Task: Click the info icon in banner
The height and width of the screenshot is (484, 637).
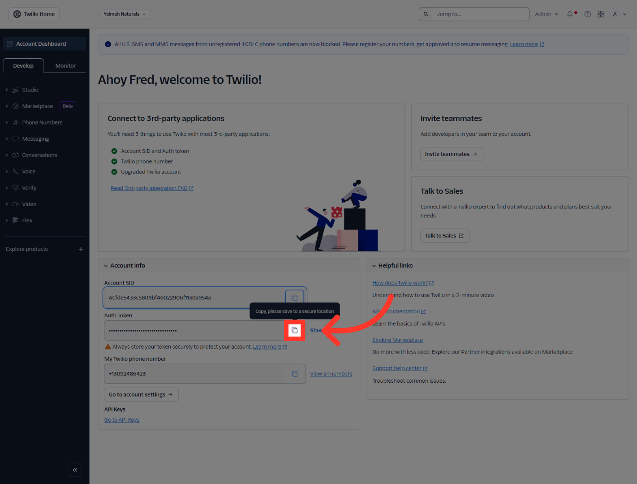Action: tap(108, 44)
